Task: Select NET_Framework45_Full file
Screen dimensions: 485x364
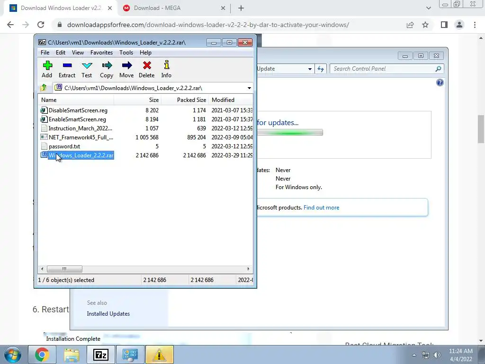Action: coord(81,137)
